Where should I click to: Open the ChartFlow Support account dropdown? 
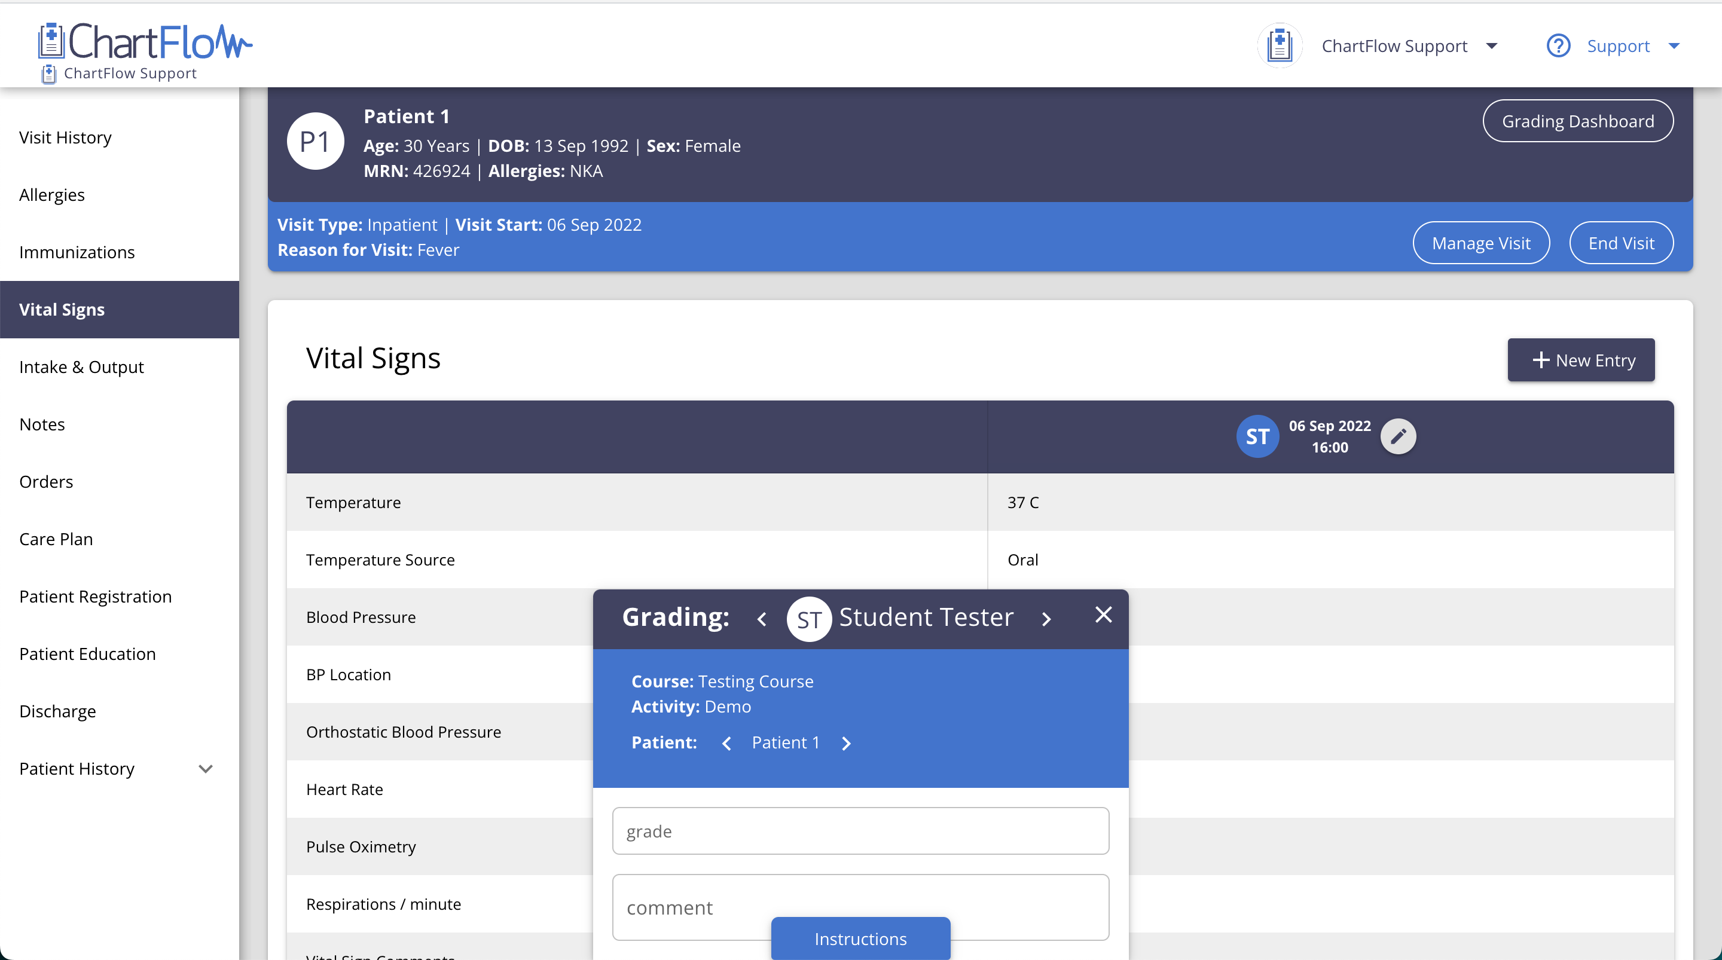tap(1491, 46)
